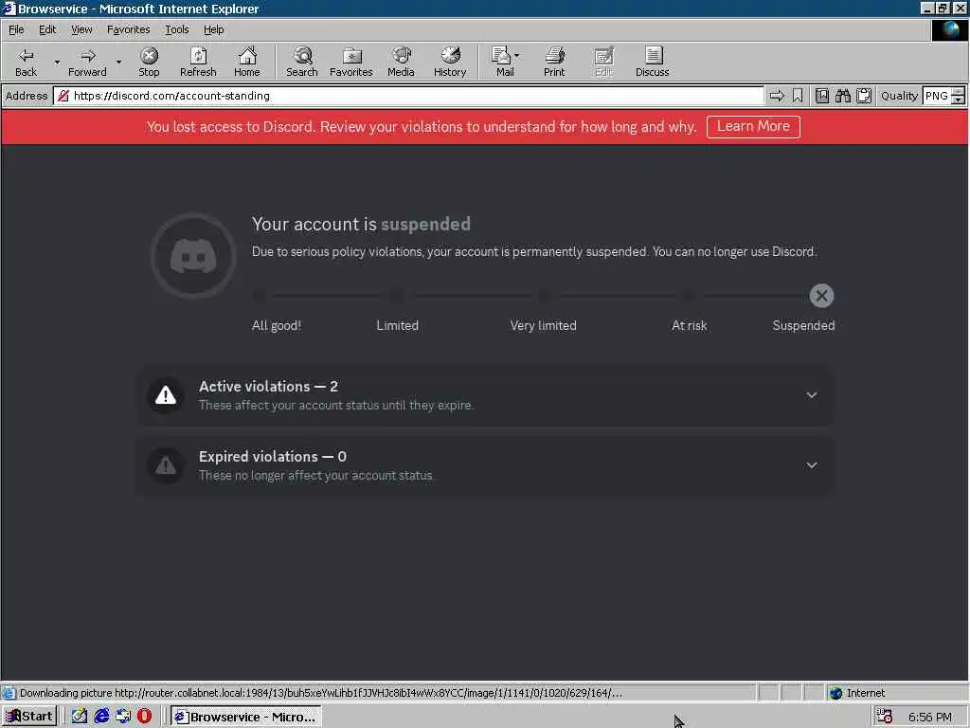
Task: Click the framed bookmark icon
Action: (x=821, y=96)
